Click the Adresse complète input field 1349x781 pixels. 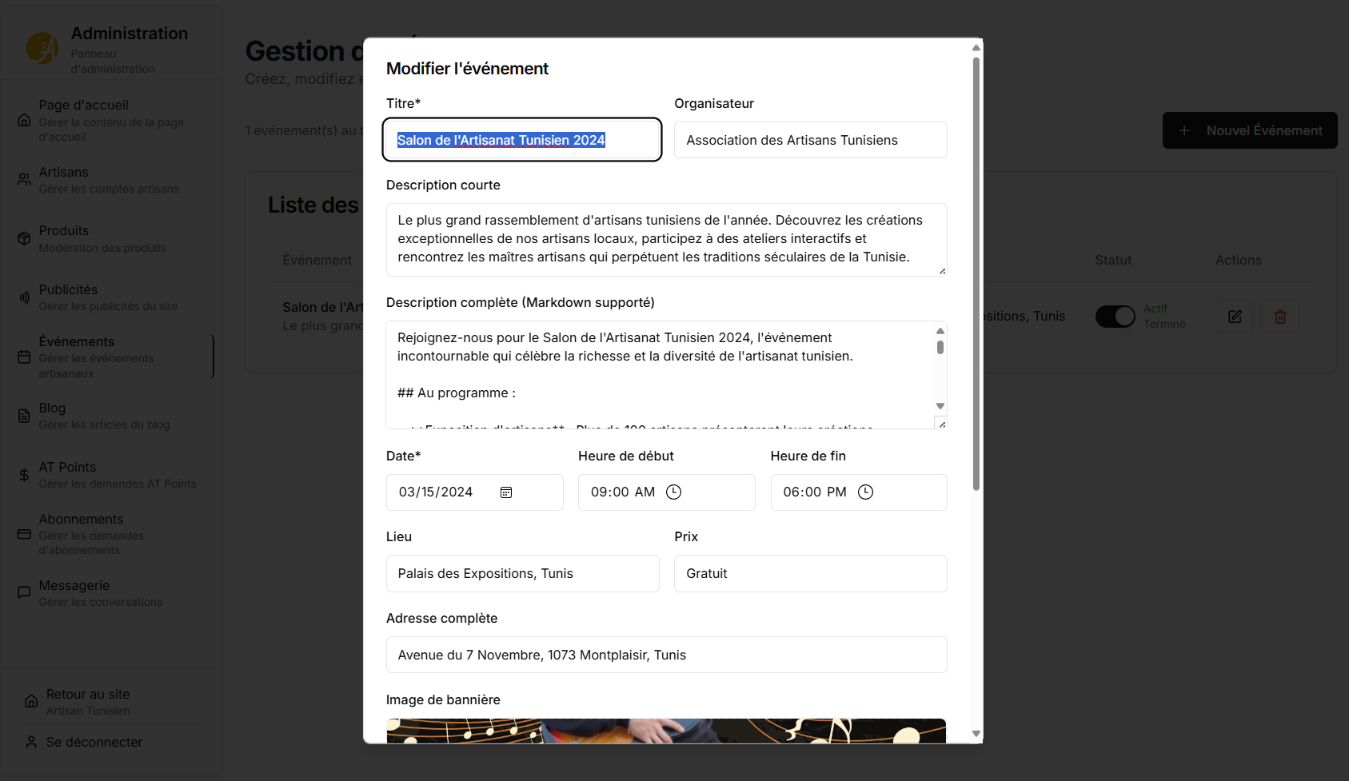click(x=666, y=655)
